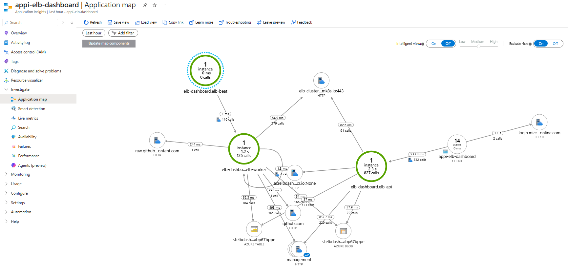Click Update map components button
This screenshot has width=568, height=268.
[x=109, y=43]
